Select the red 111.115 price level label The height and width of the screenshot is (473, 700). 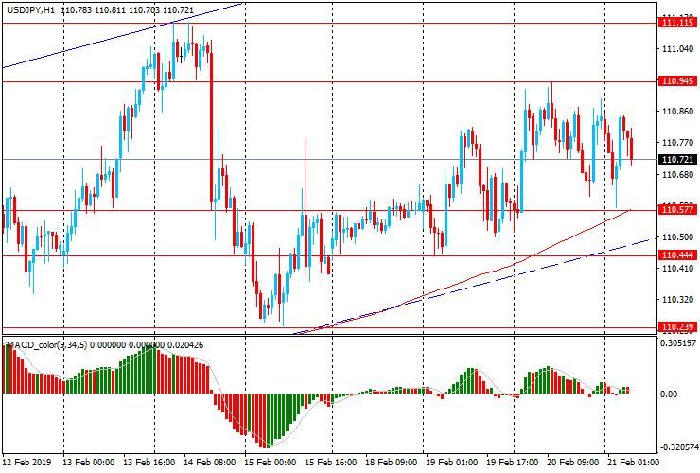pos(677,23)
